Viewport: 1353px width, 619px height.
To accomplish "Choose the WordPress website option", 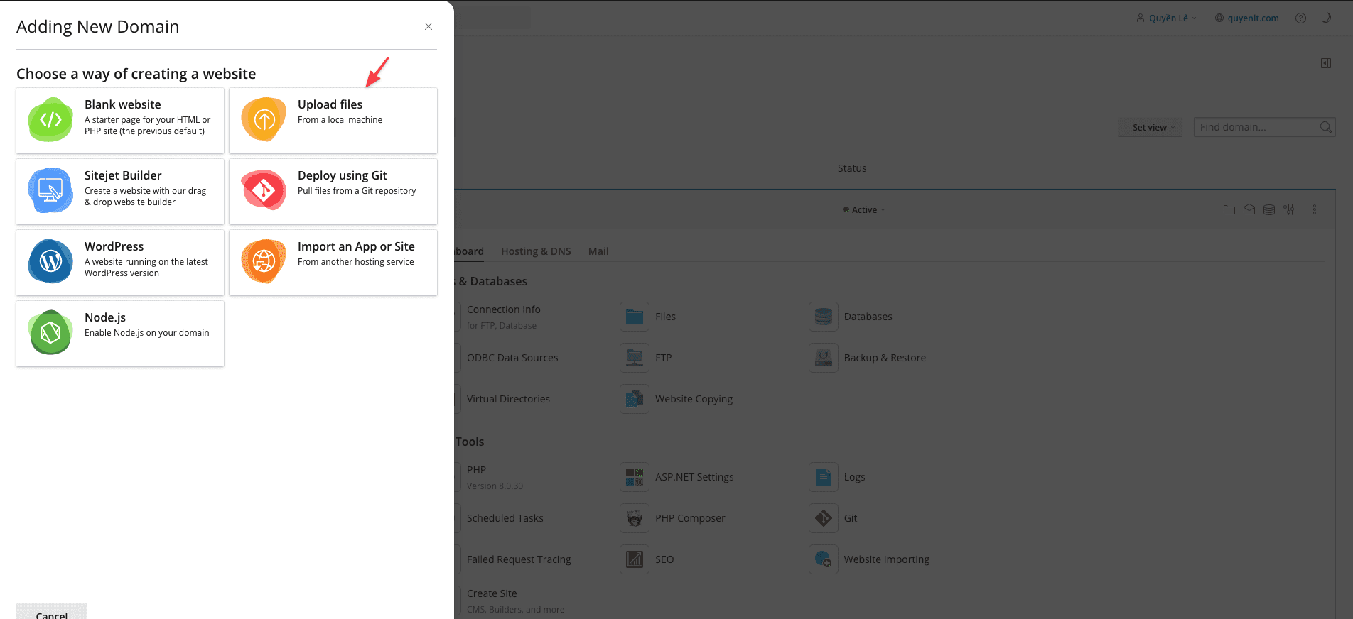I will 120,263.
